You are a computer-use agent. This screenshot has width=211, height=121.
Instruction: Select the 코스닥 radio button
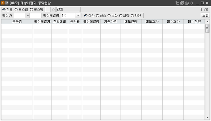(x=31, y=10)
